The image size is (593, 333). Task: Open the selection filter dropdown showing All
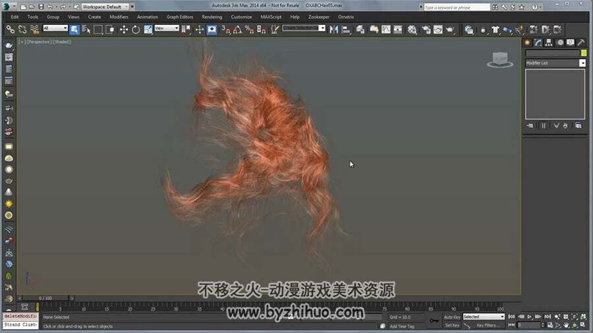click(55, 28)
